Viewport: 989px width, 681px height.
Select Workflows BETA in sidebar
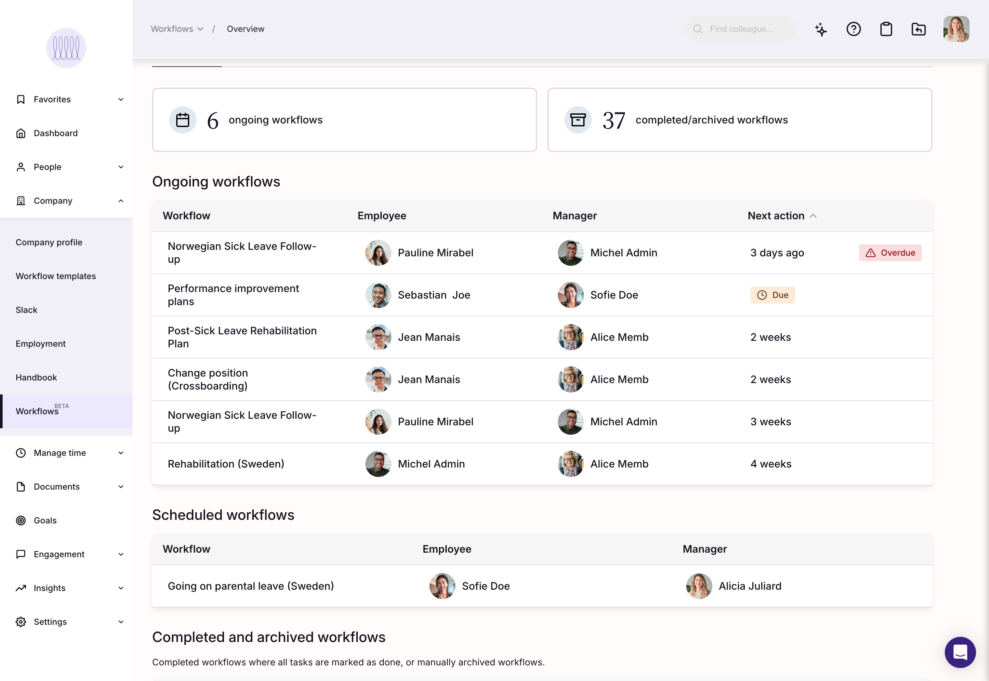point(66,411)
